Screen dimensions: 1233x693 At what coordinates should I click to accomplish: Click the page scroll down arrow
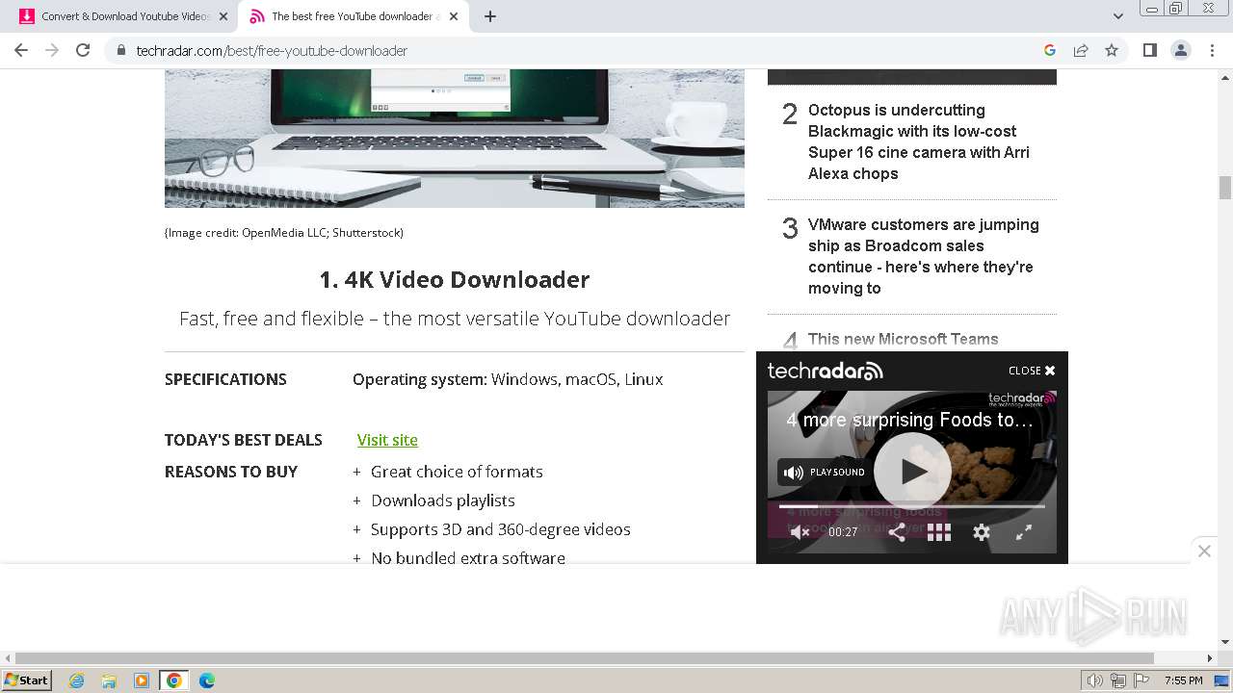1225,642
